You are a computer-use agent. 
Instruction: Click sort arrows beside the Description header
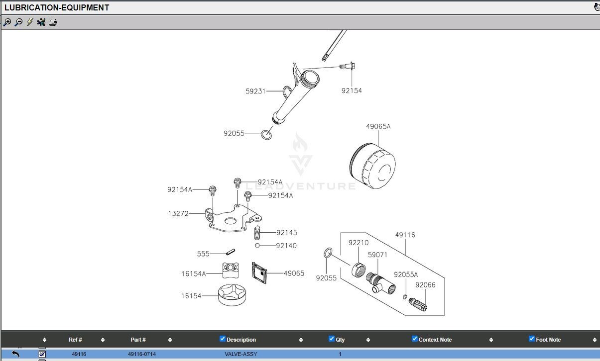coord(301,340)
